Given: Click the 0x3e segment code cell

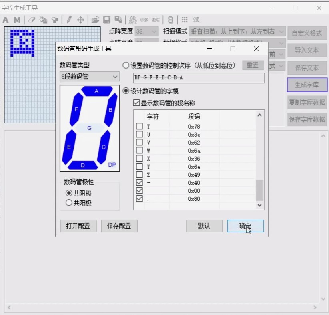Looking at the screenshot, I should tap(194, 135).
